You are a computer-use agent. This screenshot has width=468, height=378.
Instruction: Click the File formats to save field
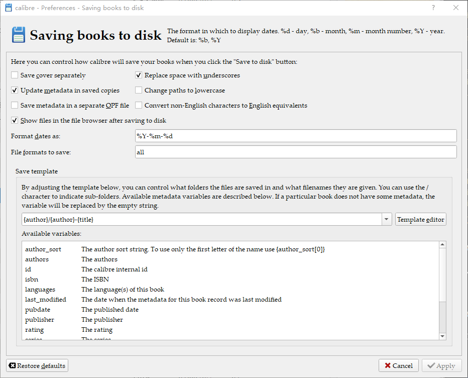[296, 152]
